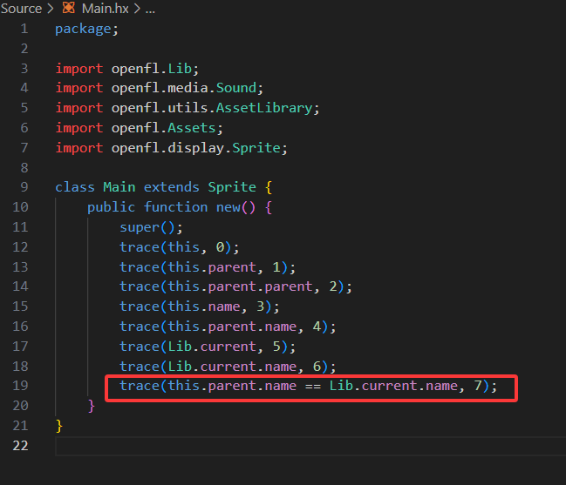Click the 'public' keyword on line 10
The height and width of the screenshot is (485, 566).
111,207
